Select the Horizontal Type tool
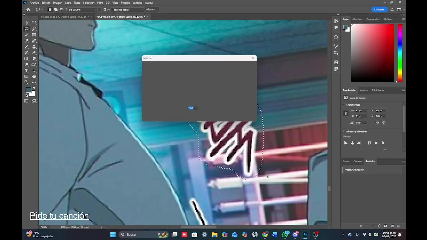The width and height of the screenshot is (427, 240). (x=26, y=70)
